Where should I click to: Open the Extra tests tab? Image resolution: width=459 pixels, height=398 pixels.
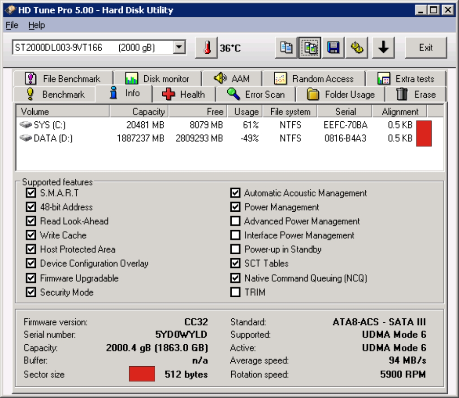[x=406, y=78]
